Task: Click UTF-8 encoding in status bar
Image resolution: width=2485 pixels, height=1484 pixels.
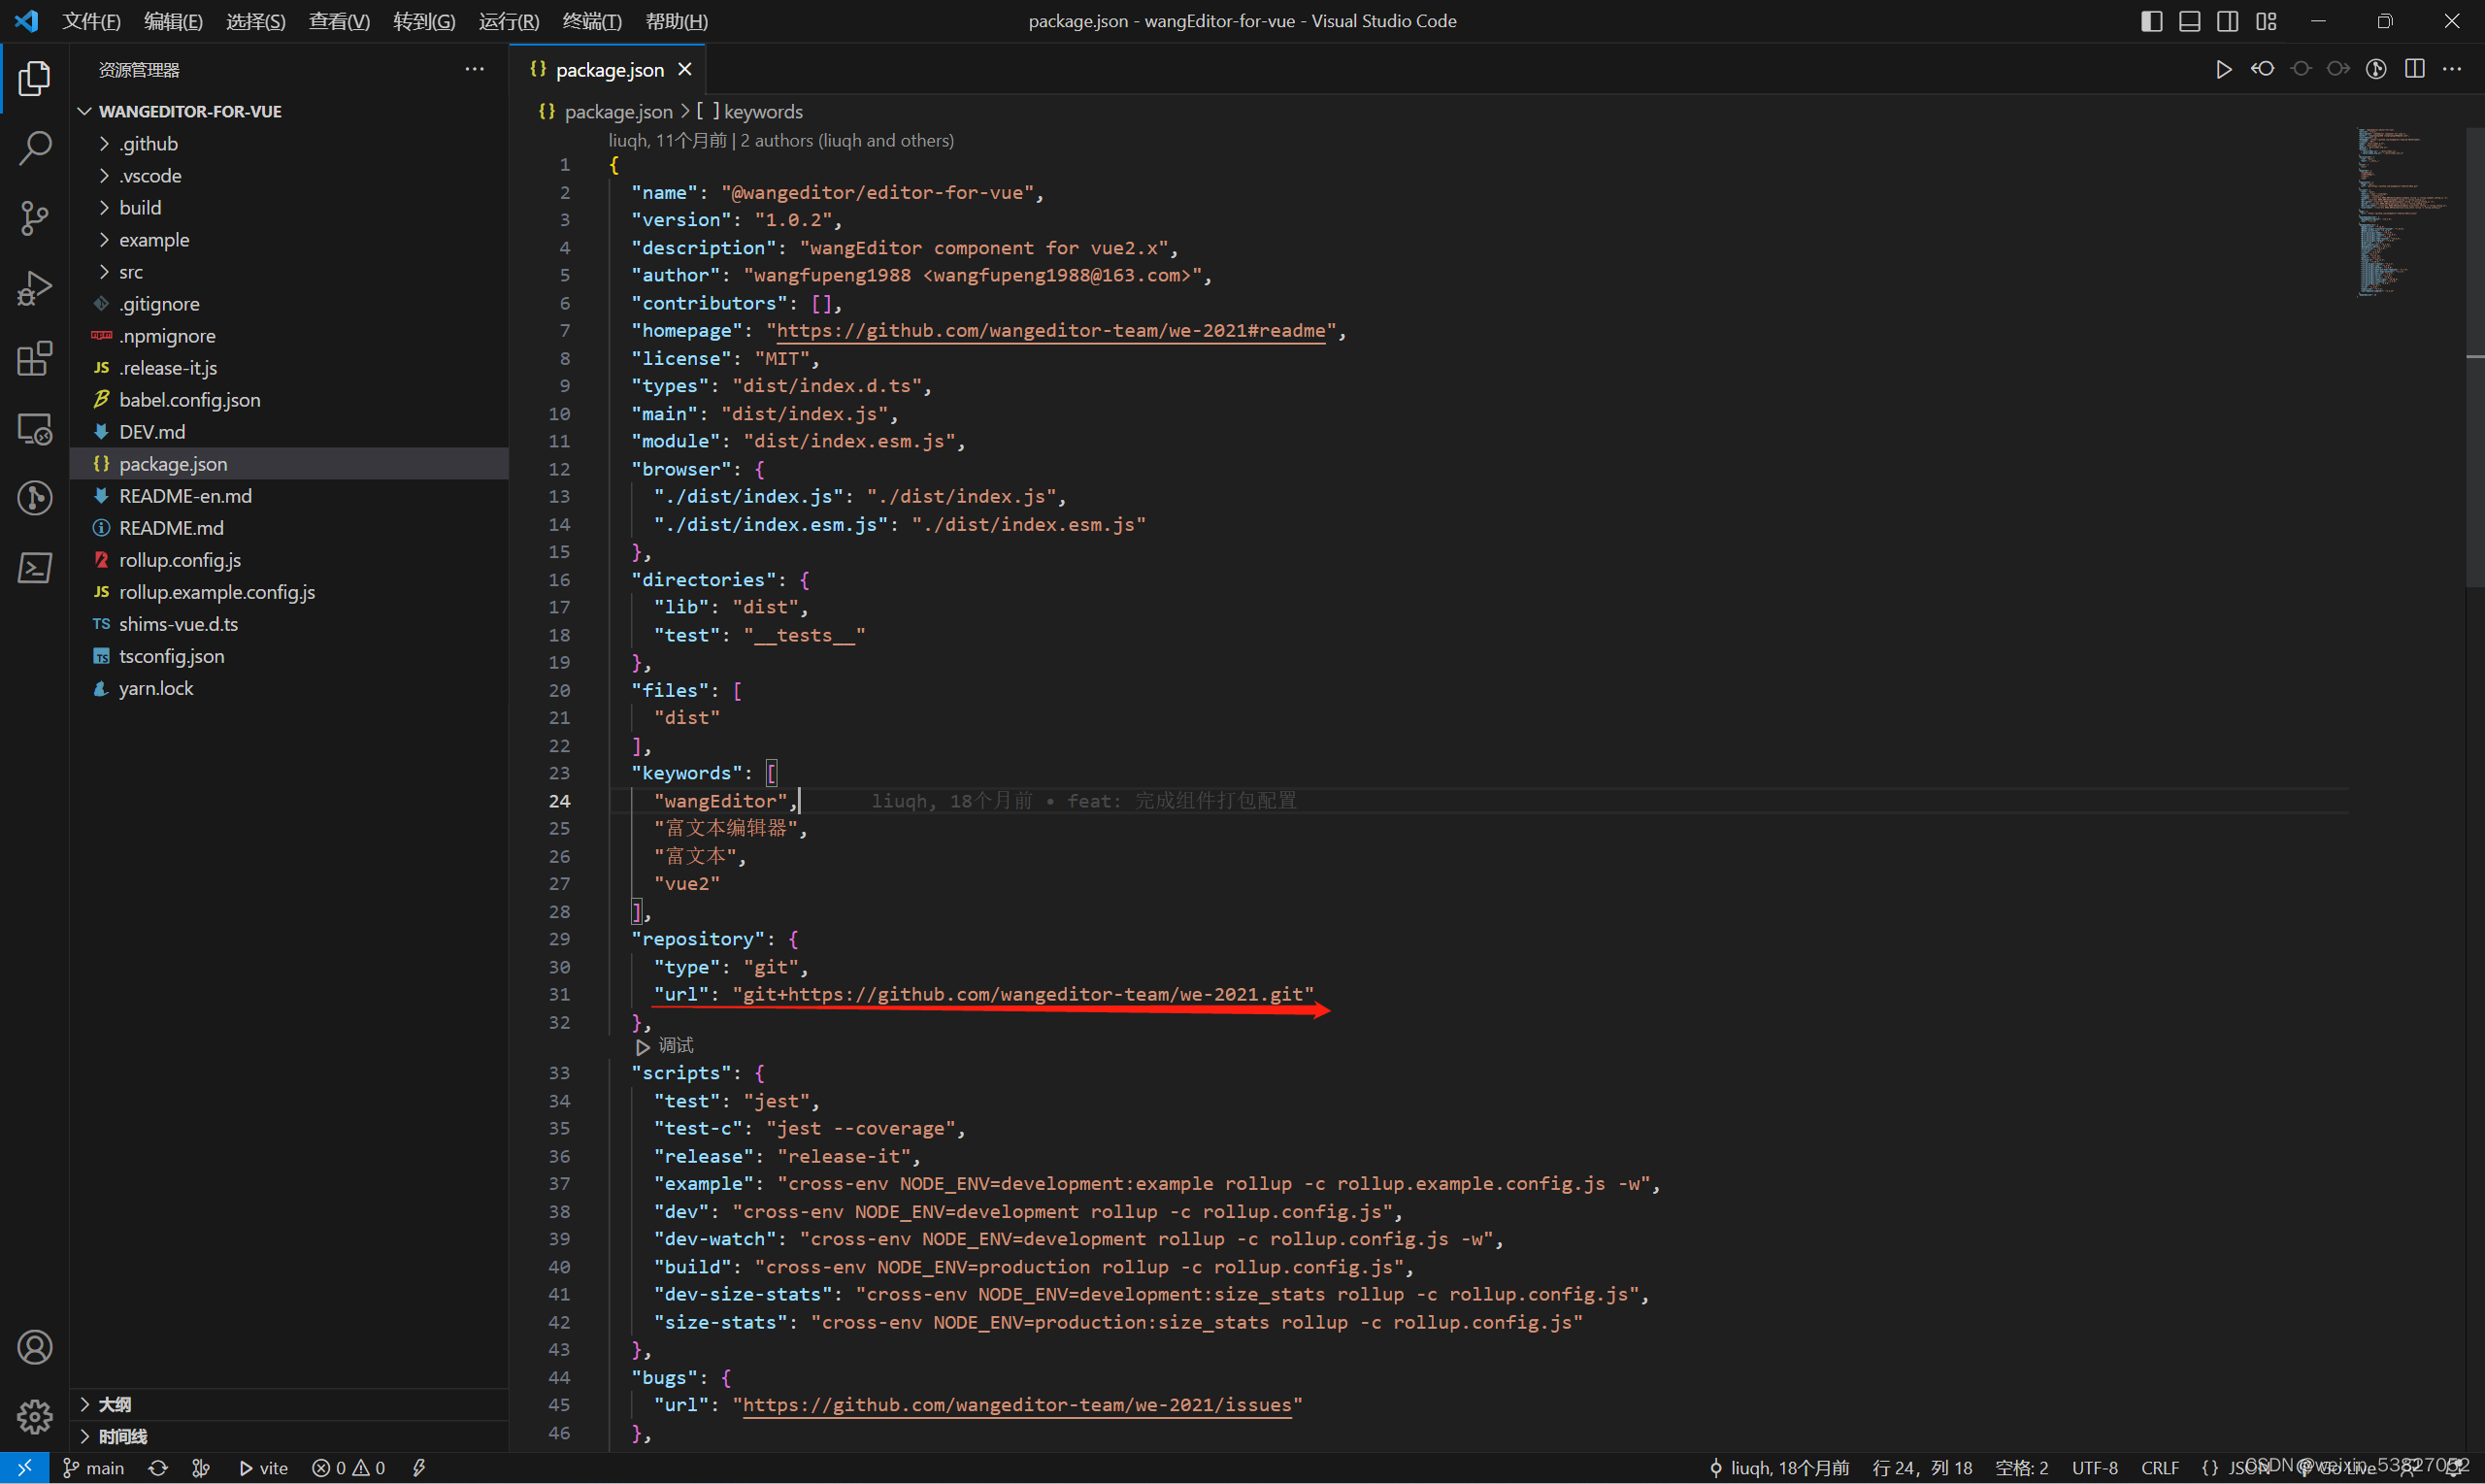Action: (x=2094, y=1467)
